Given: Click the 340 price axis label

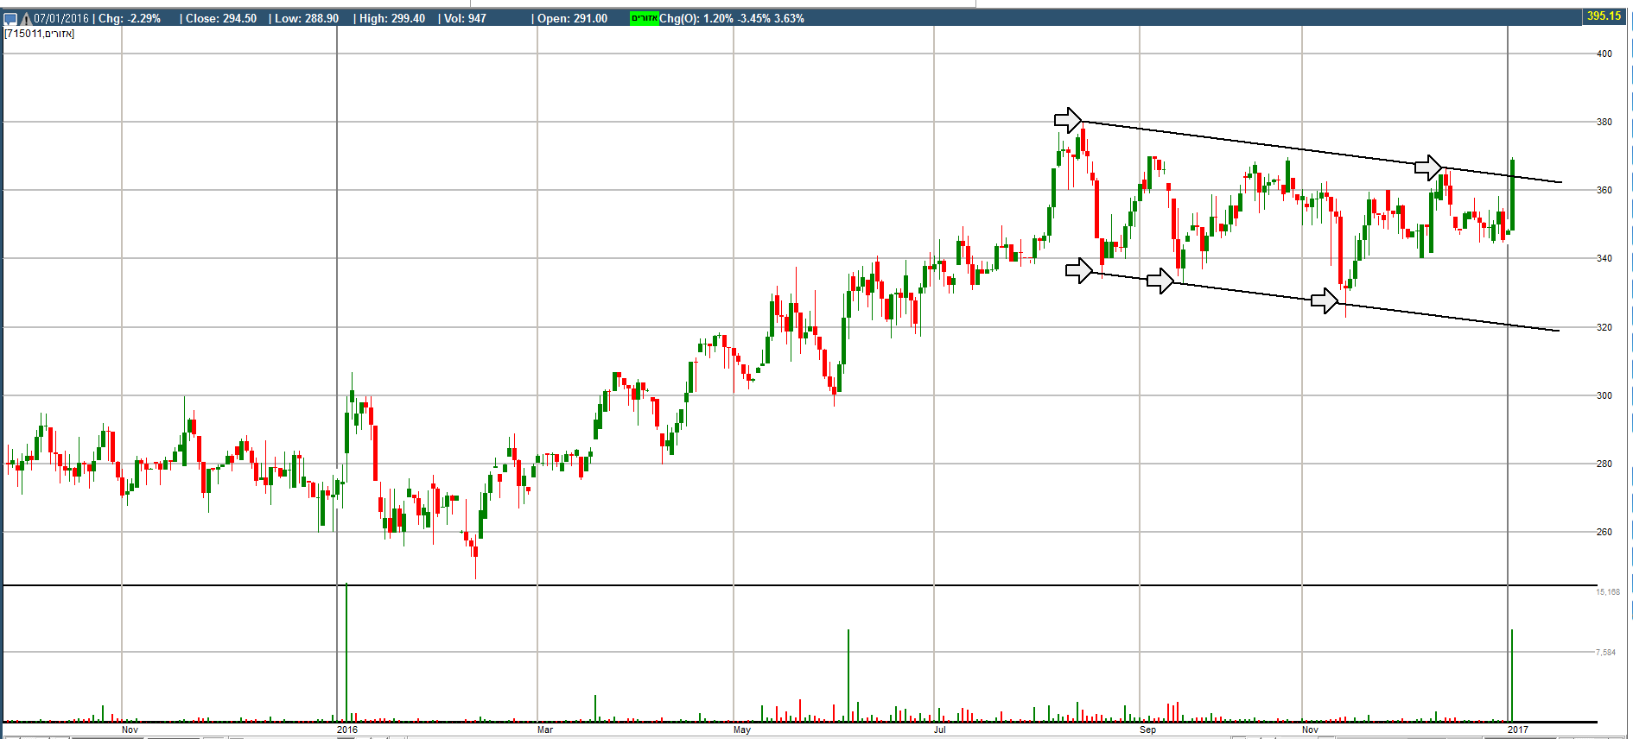Looking at the screenshot, I should click(1604, 258).
